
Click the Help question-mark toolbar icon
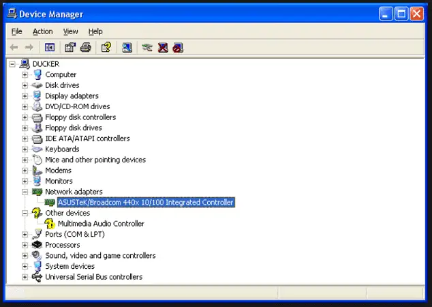(x=106, y=48)
